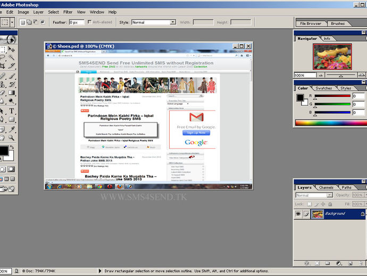
Task: Switch to the Channels tab
Action: 326,188
